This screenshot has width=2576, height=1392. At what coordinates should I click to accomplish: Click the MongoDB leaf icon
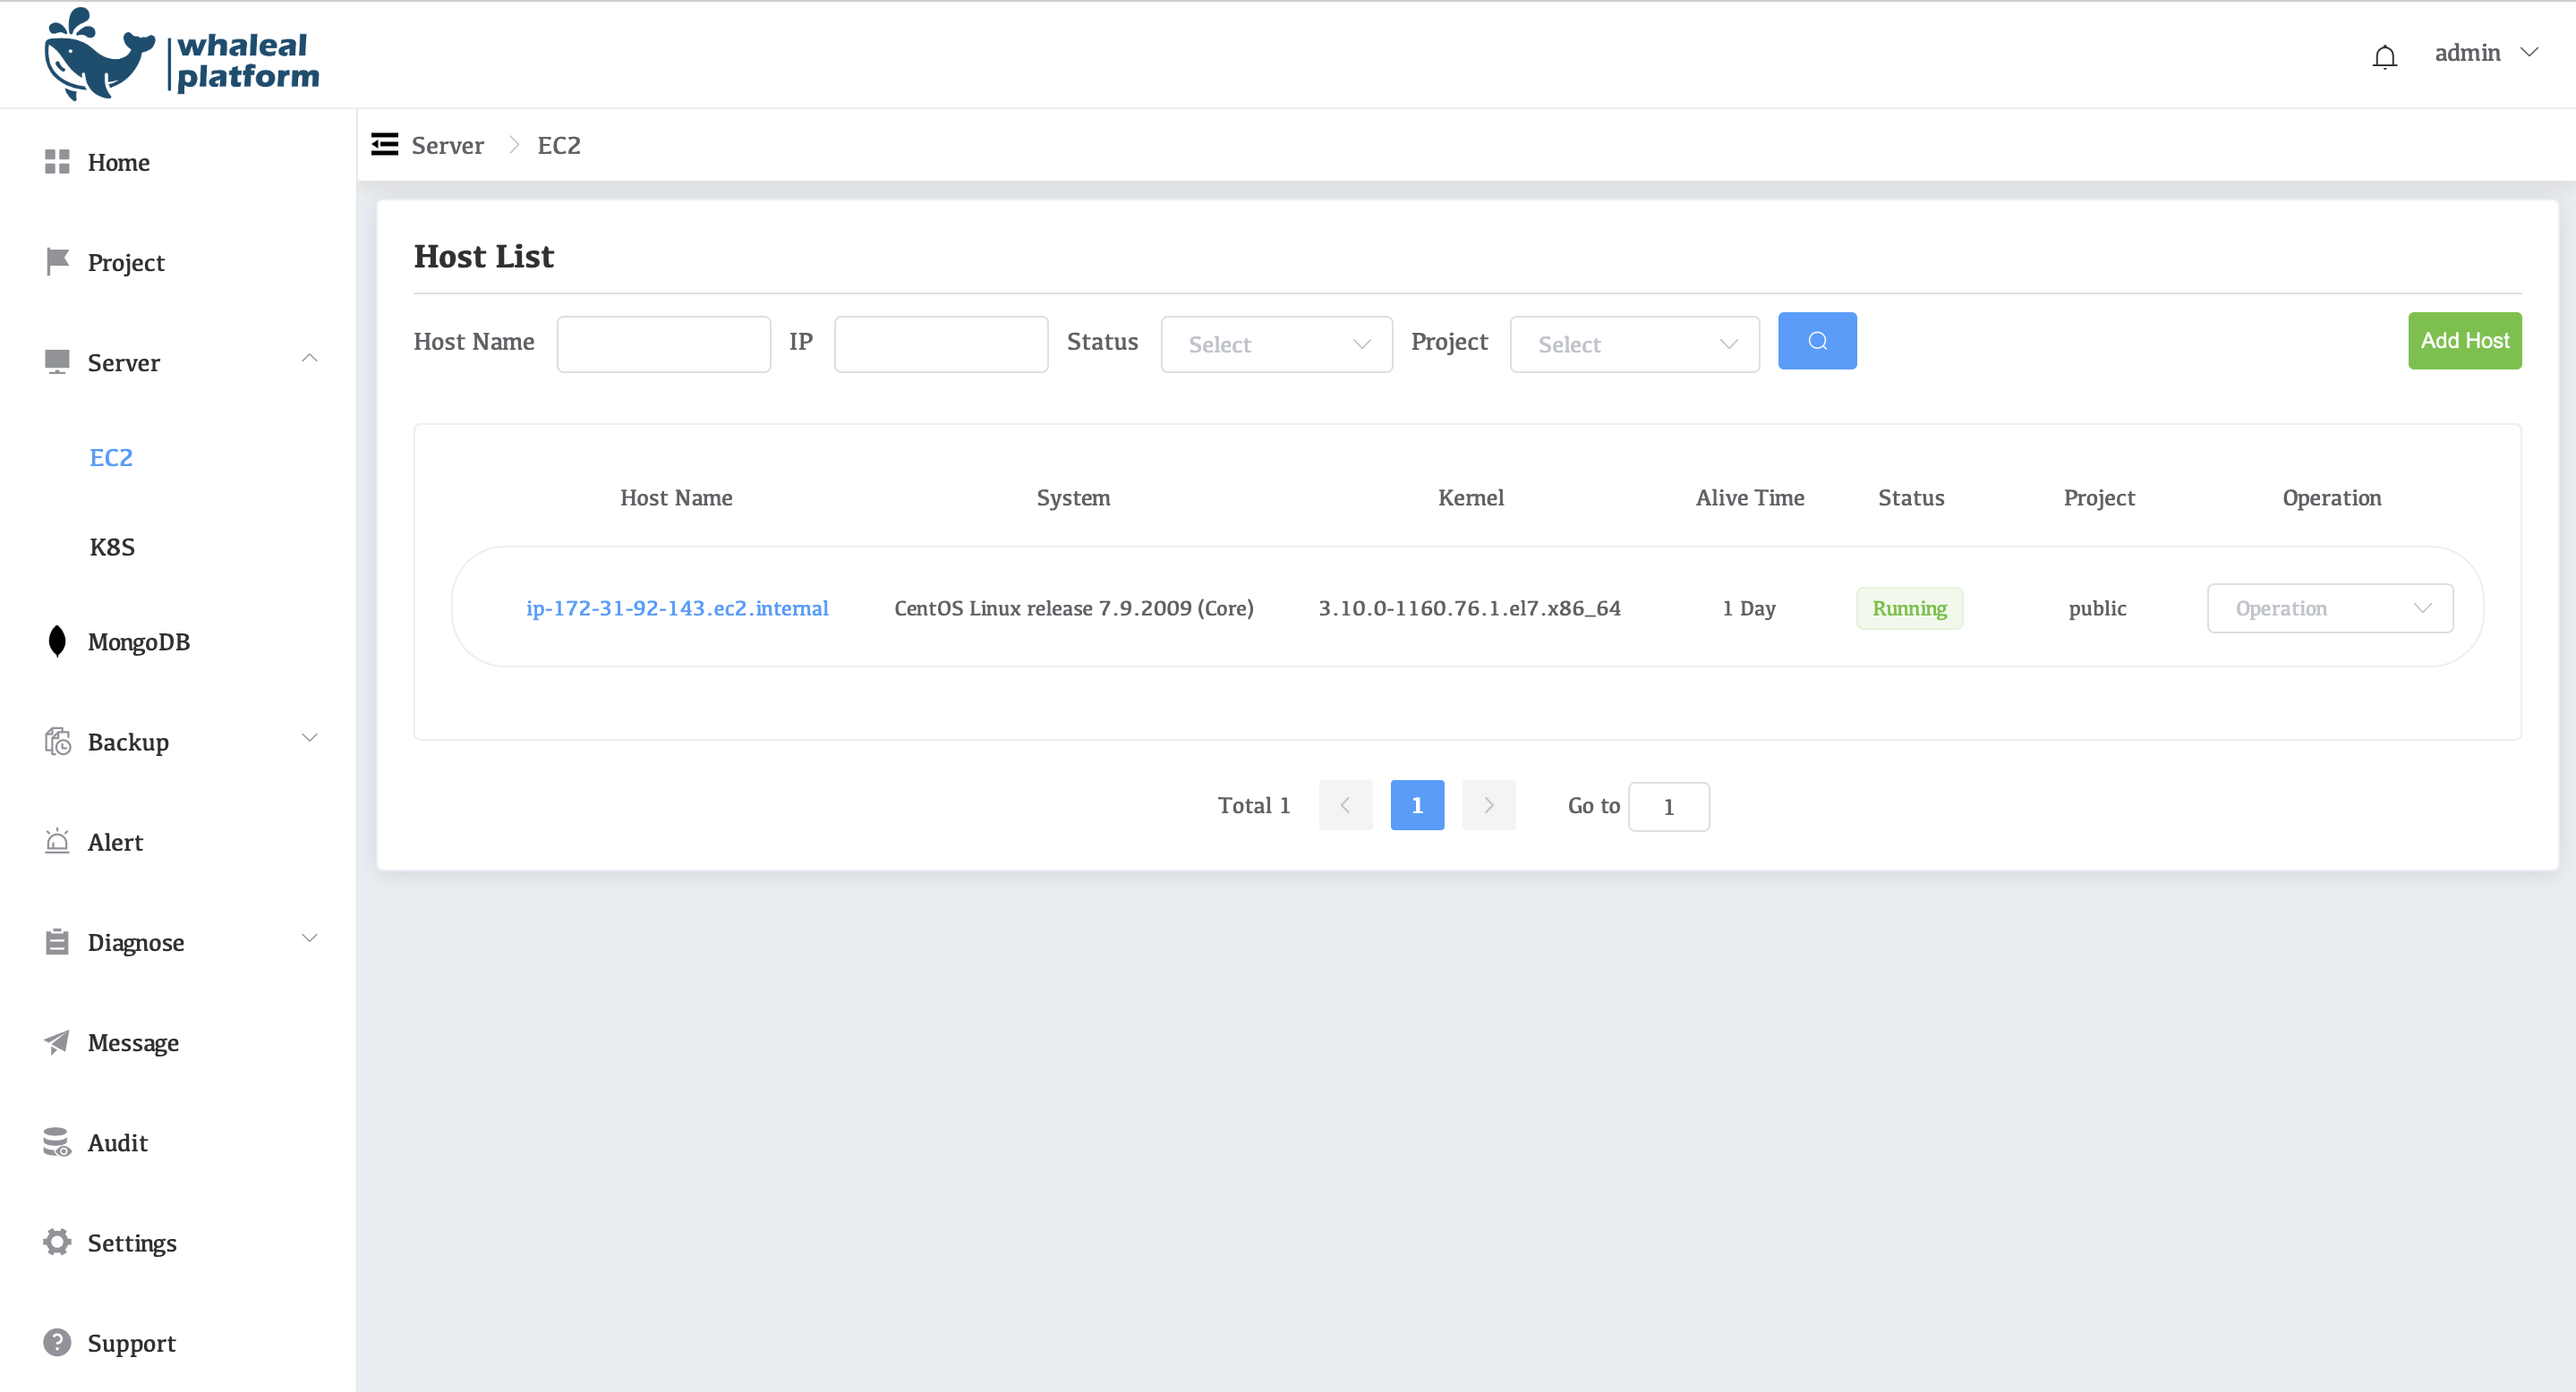(x=57, y=641)
